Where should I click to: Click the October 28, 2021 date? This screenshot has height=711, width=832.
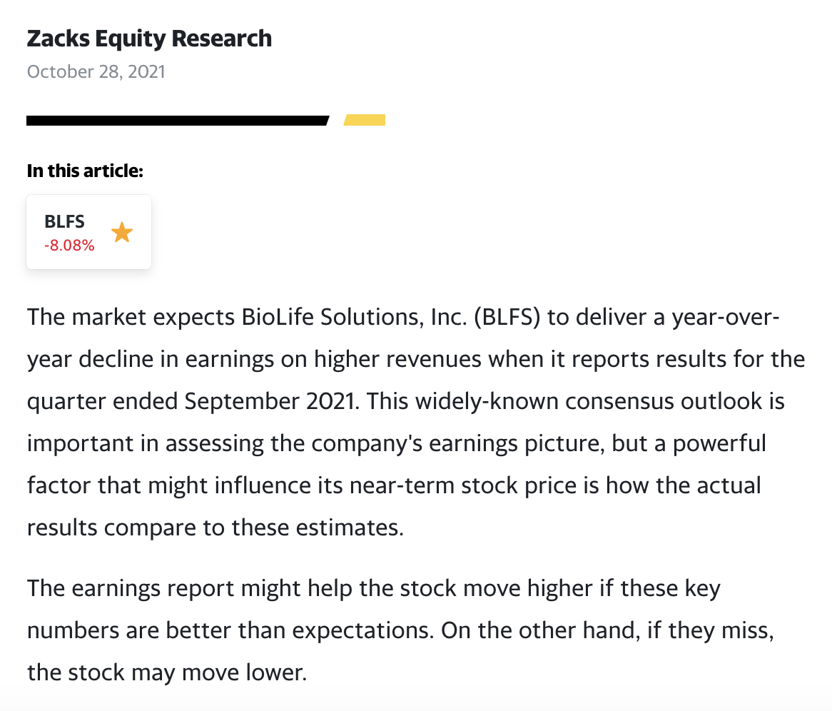click(96, 72)
